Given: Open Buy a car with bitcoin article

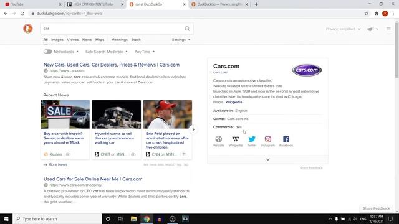Looking at the screenshot, I should pyautogui.click(x=64, y=138).
